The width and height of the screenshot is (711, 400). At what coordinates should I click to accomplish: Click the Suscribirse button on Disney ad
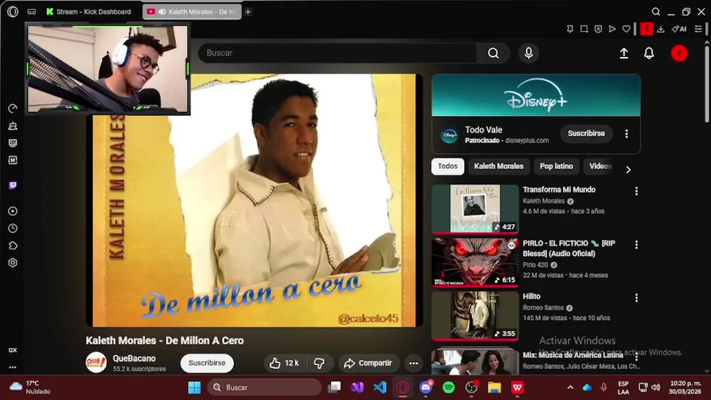click(586, 133)
